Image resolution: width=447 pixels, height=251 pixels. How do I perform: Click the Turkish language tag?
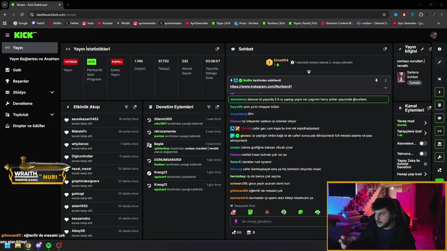pos(415,83)
